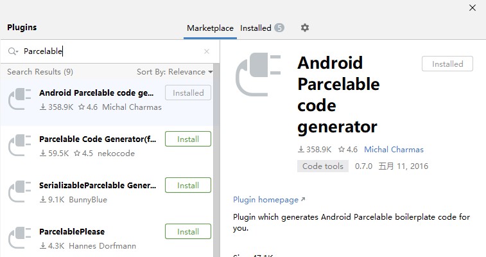Open plugin settings gear icon

click(x=305, y=28)
